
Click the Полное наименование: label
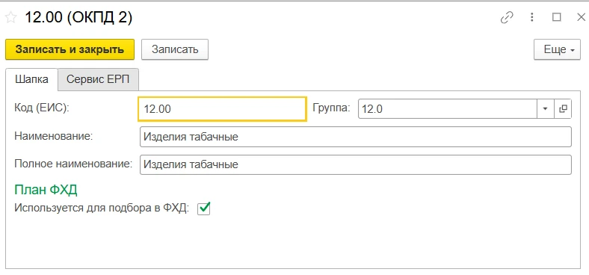coord(73,164)
